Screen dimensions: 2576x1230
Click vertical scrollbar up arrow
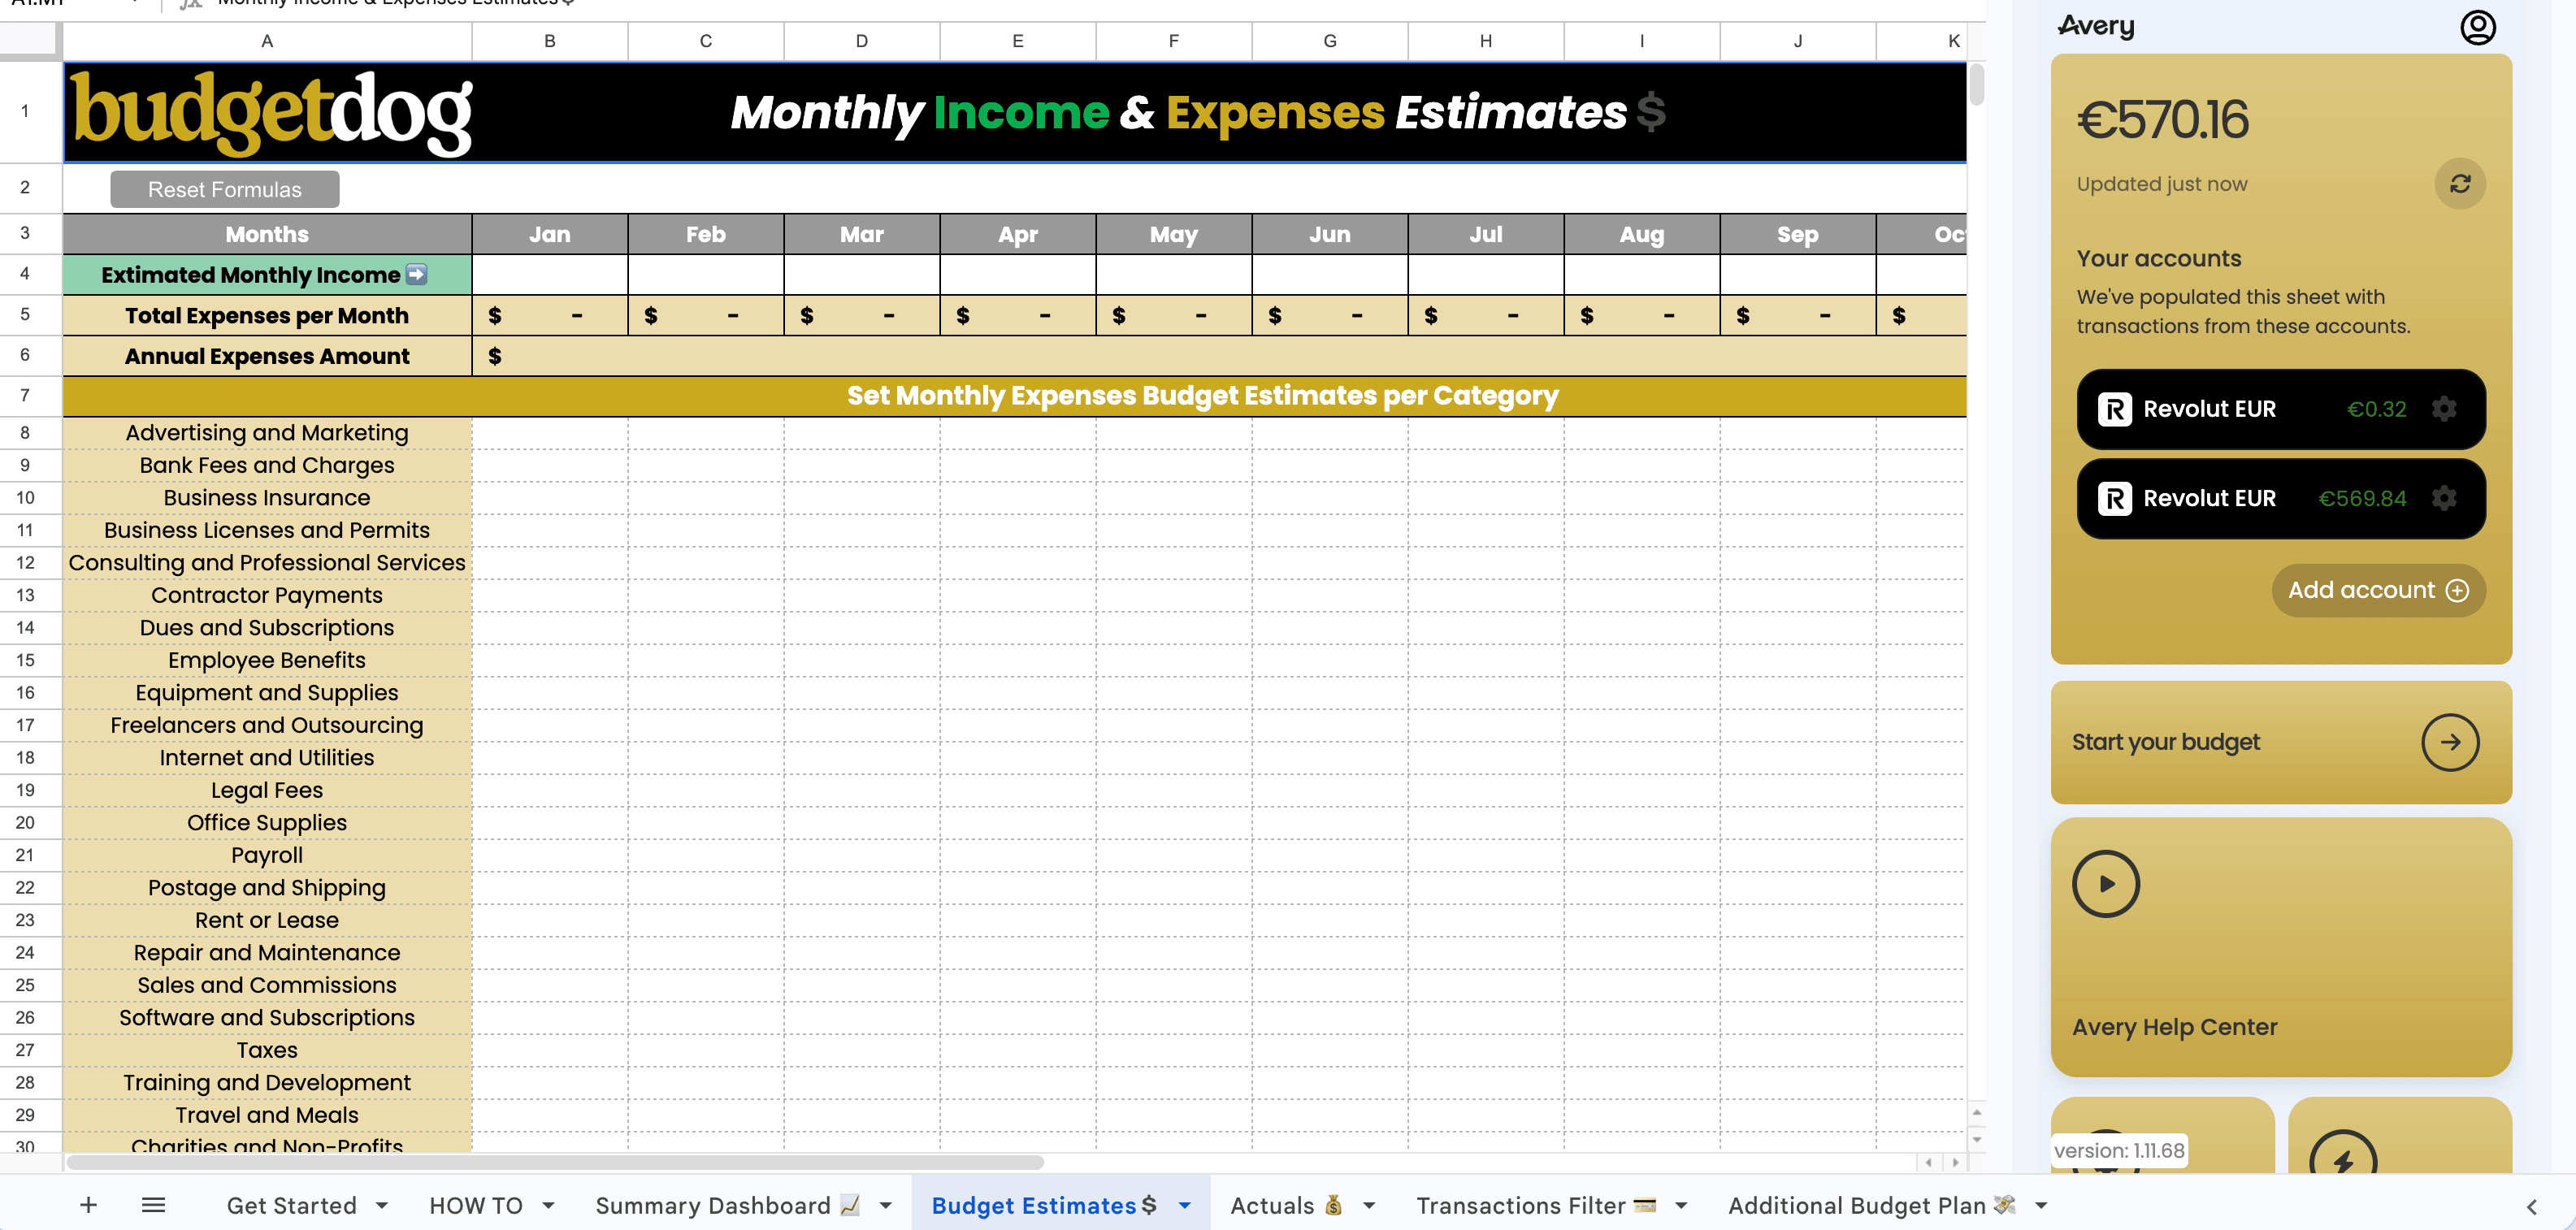pos(1976,1112)
